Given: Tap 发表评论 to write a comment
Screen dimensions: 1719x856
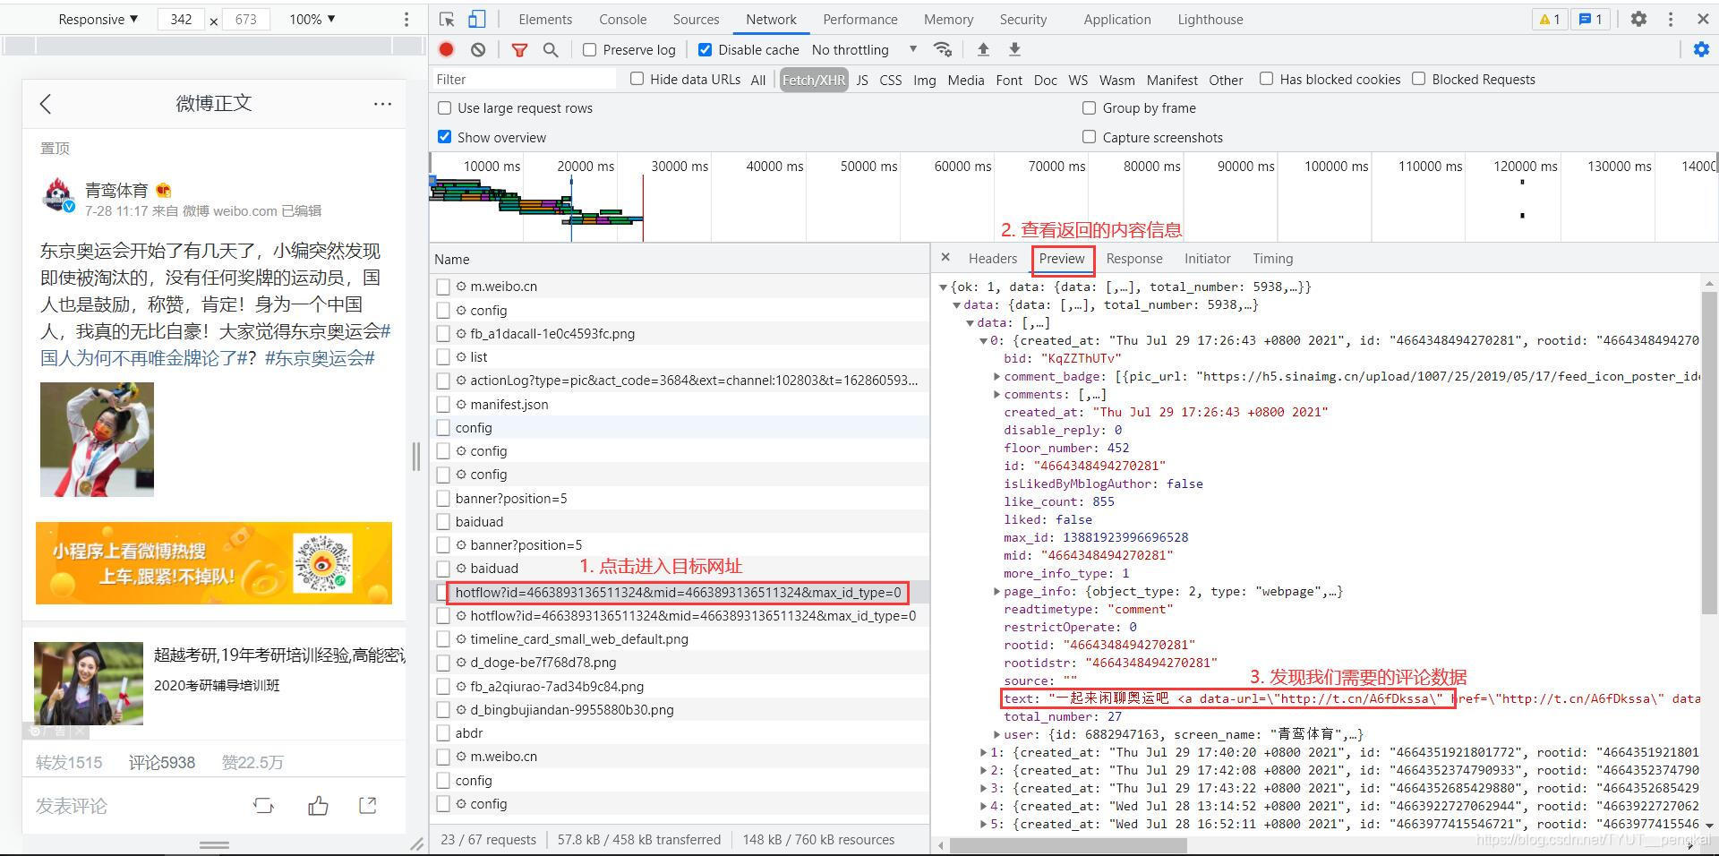Looking at the screenshot, I should pyautogui.click(x=72, y=806).
